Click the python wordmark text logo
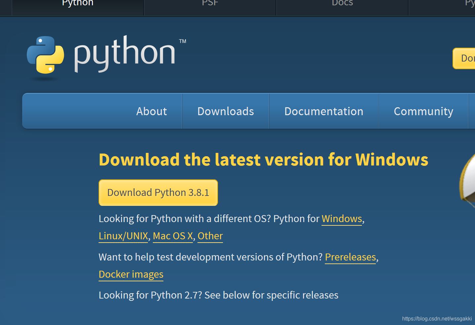Screen dimensions: 475x325 pos(125,54)
